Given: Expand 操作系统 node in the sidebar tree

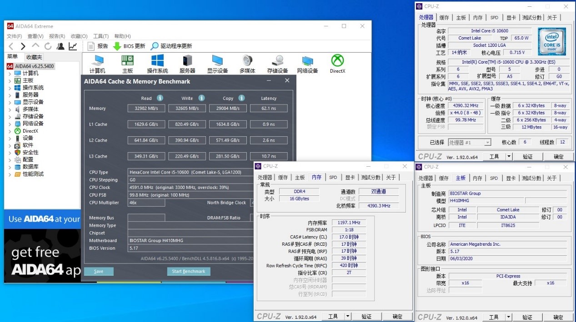Looking at the screenshot, I should point(10,88).
